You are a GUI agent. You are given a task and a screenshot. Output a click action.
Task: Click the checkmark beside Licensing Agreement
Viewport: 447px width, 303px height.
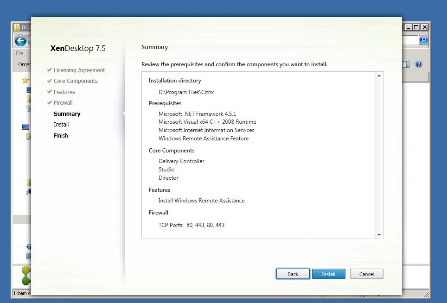[49, 70]
